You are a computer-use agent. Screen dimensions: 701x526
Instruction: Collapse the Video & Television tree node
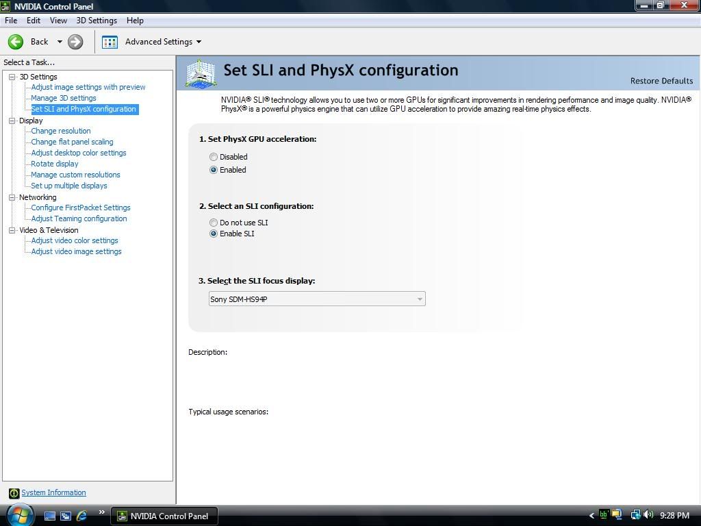[12, 230]
